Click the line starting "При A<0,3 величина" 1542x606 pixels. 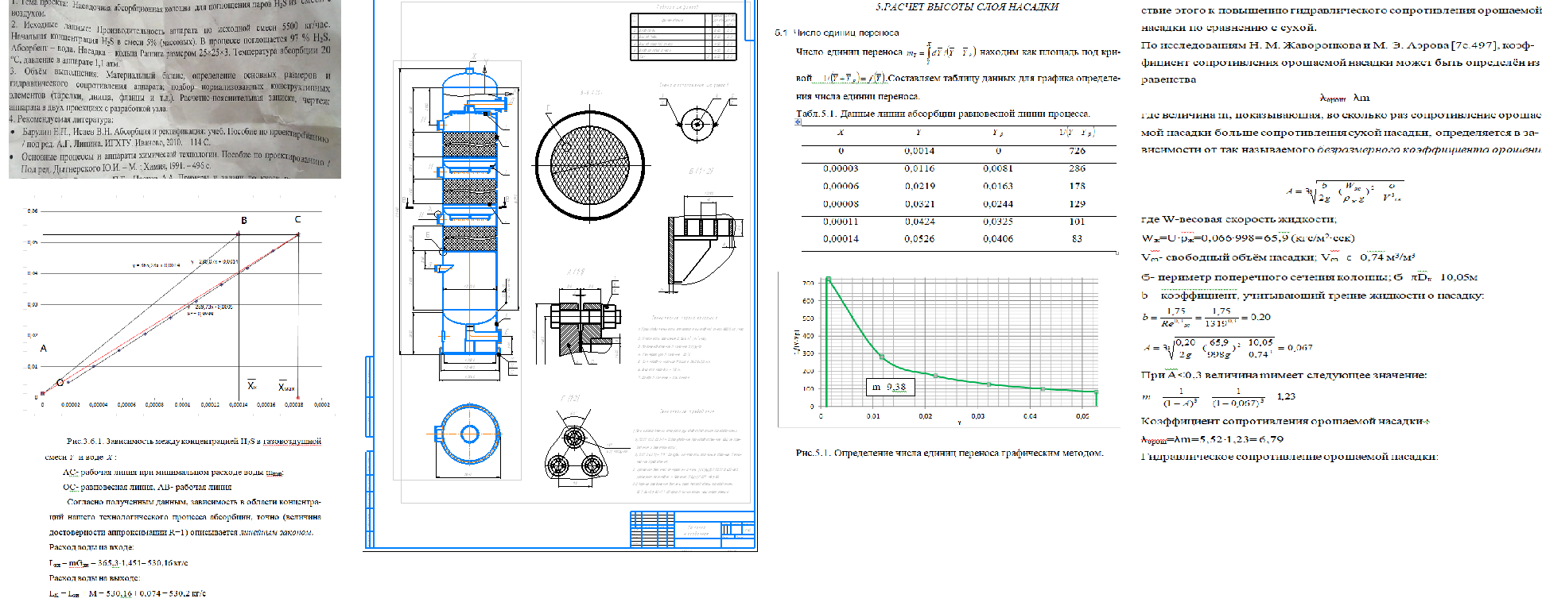click(x=1284, y=375)
